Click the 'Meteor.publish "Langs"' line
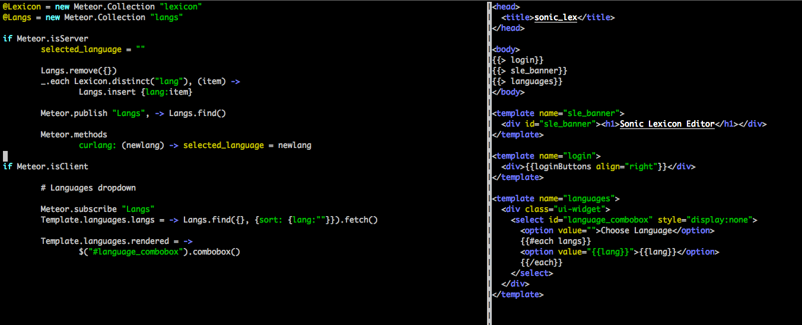This screenshot has width=802, height=325. pyautogui.click(x=133, y=113)
